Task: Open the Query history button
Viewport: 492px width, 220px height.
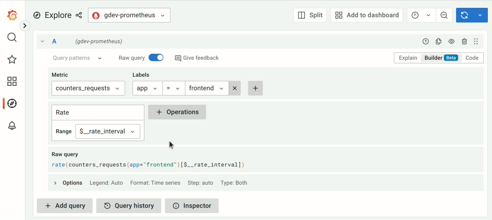Action: pos(129,206)
